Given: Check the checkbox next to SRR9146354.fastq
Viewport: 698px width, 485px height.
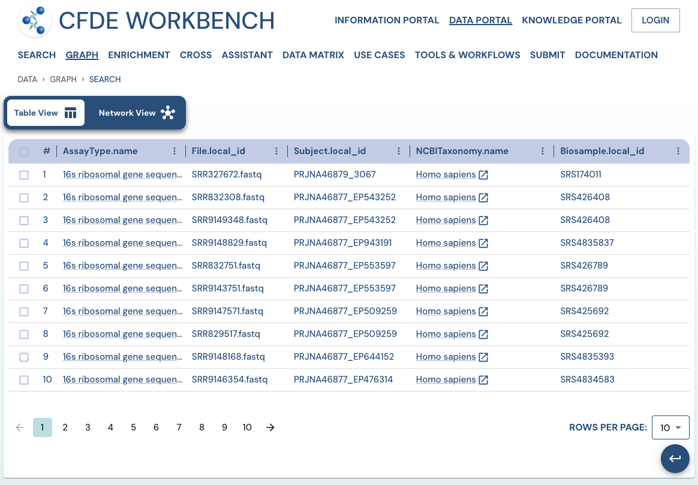Looking at the screenshot, I should pyautogui.click(x=24, y=379).
